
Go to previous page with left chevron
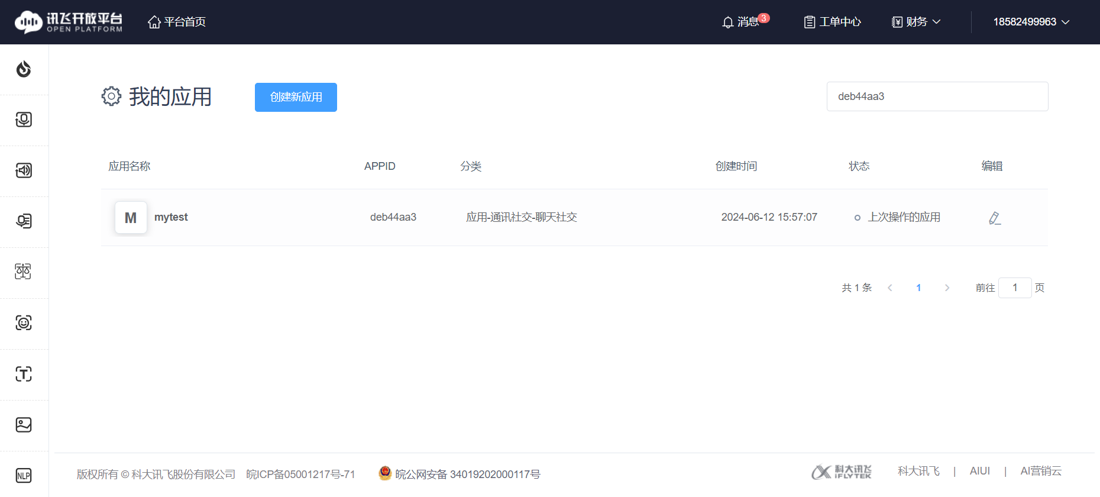point(890,288)
